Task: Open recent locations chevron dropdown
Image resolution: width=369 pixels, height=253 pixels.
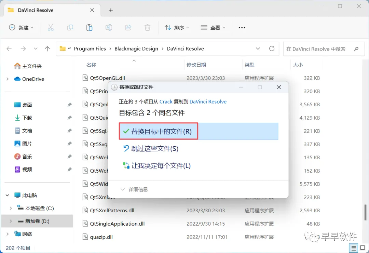Action: tap(36, 49)
